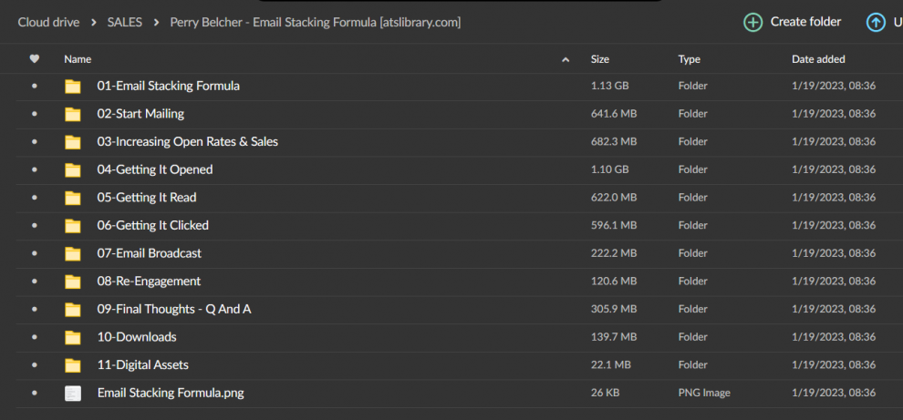Sort the list by Date added column

point(818,59)
